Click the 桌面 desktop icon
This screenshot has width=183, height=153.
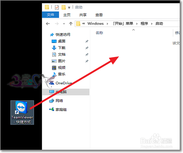54,41
